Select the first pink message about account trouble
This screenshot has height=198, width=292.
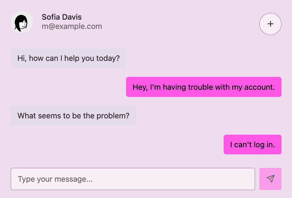click(204, 87)
